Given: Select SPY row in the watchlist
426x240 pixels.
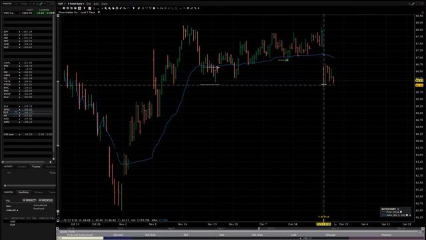Looking at the screenshot, I should click(x=27, y=31).
